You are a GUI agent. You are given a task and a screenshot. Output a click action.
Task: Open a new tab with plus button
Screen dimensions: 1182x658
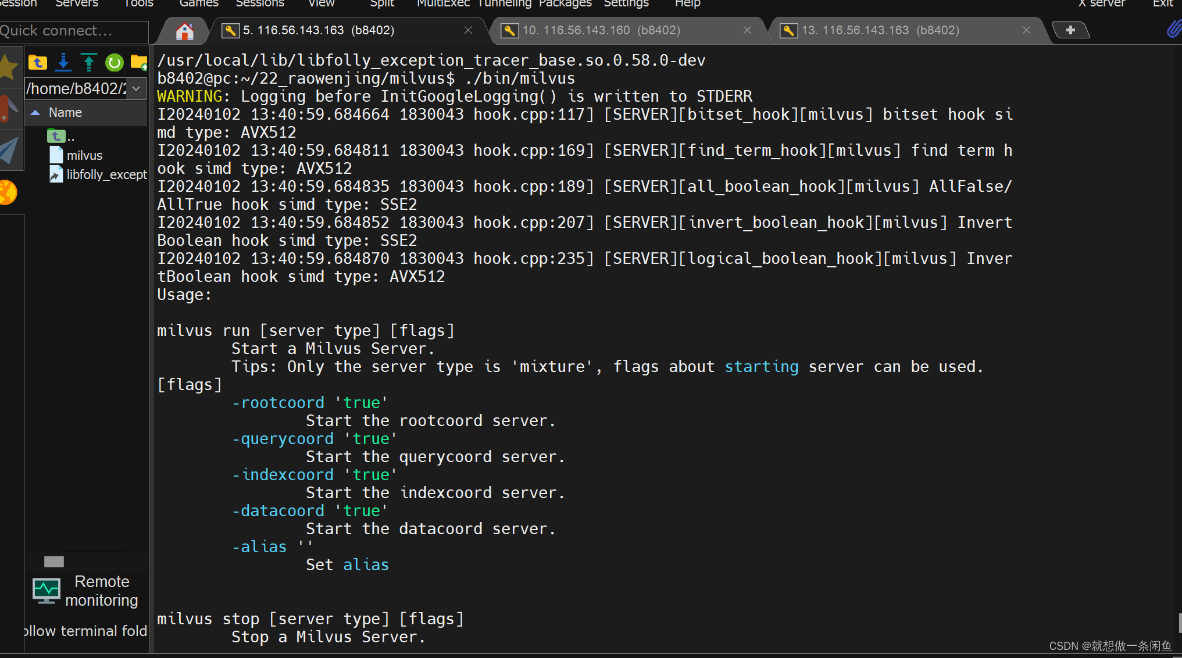[x=1070, y=30]
